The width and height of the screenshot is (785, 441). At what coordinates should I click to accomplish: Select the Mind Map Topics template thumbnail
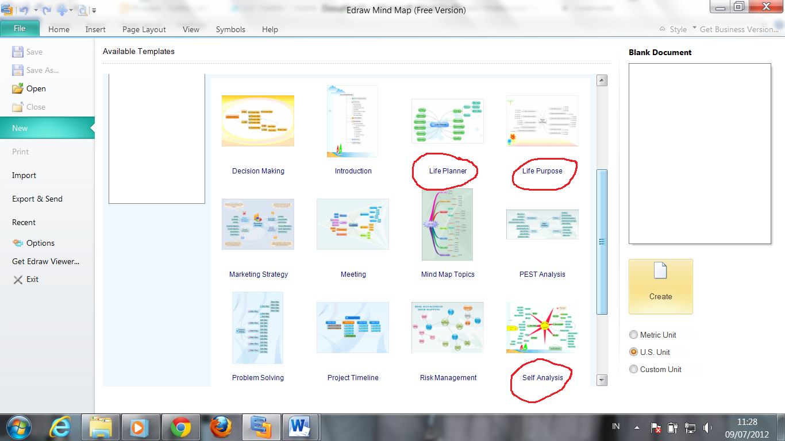(448, 225)
